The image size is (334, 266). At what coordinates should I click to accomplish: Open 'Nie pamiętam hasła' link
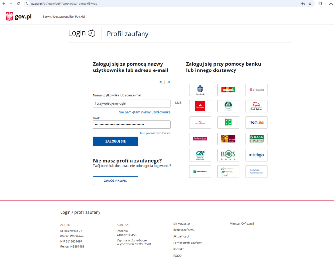[155, 133]
